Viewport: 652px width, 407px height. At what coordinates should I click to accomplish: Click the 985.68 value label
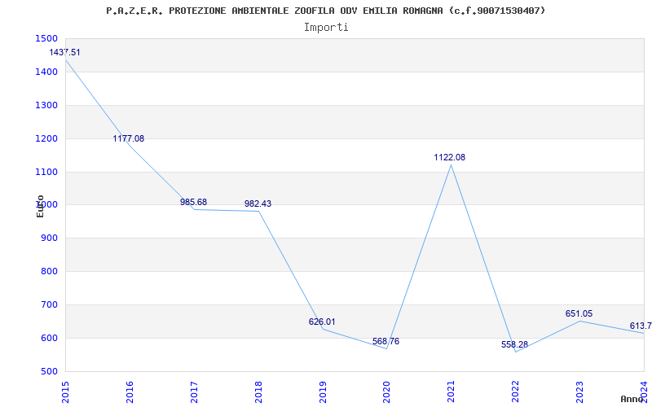pos(193,202)
